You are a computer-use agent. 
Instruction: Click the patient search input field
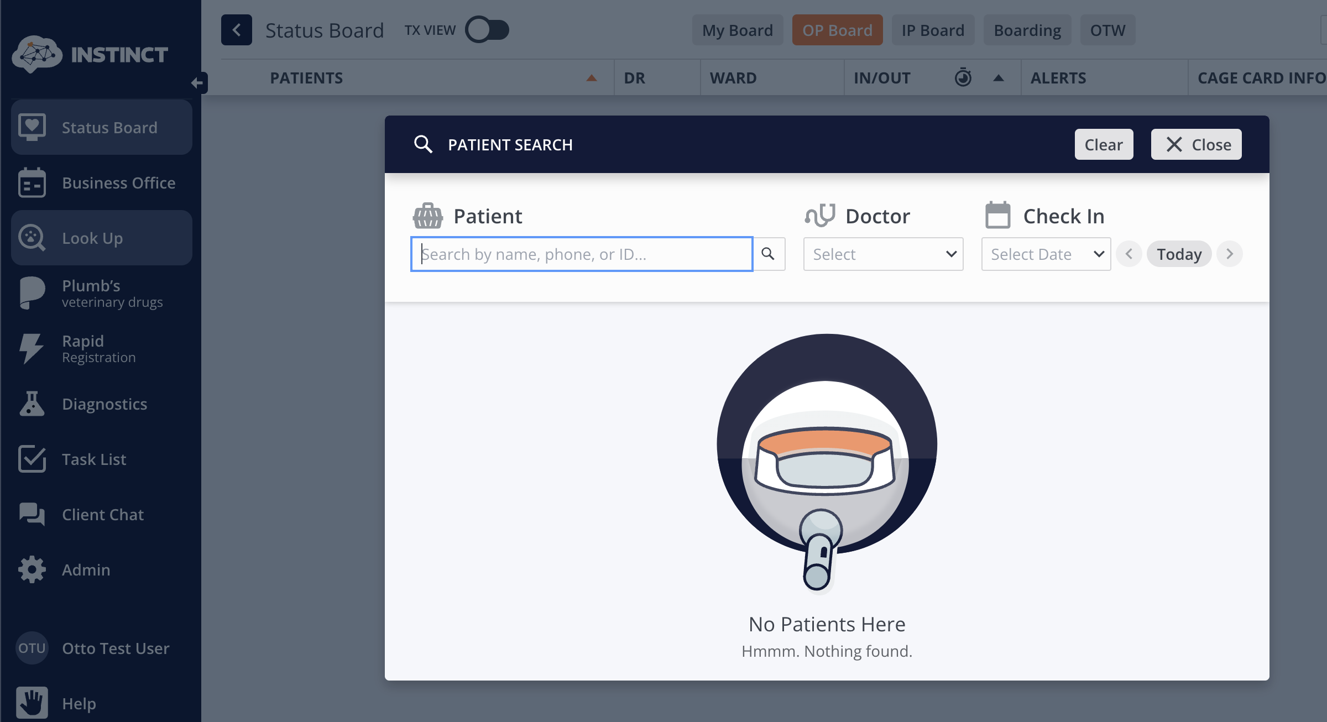581,254
